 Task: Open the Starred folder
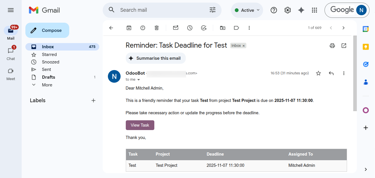pos(62,55)
